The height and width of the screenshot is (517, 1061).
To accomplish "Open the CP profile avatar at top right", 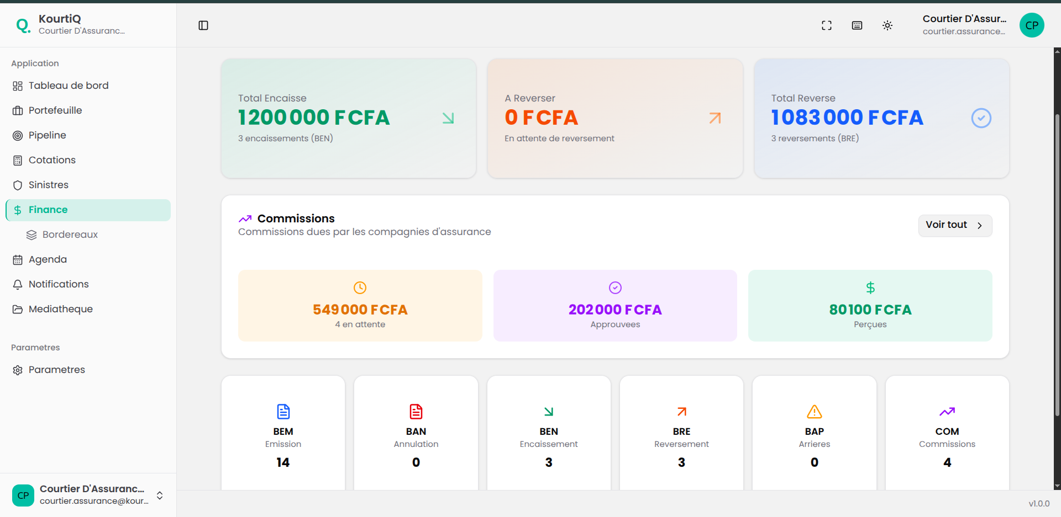I will (1032, 25).
